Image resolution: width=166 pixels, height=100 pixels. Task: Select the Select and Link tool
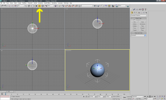[9, 6]
